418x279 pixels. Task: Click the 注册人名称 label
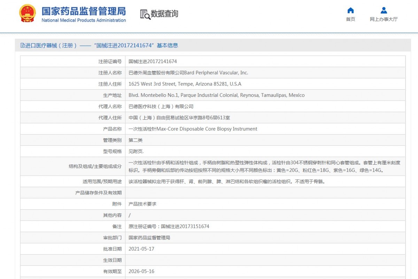110,73
